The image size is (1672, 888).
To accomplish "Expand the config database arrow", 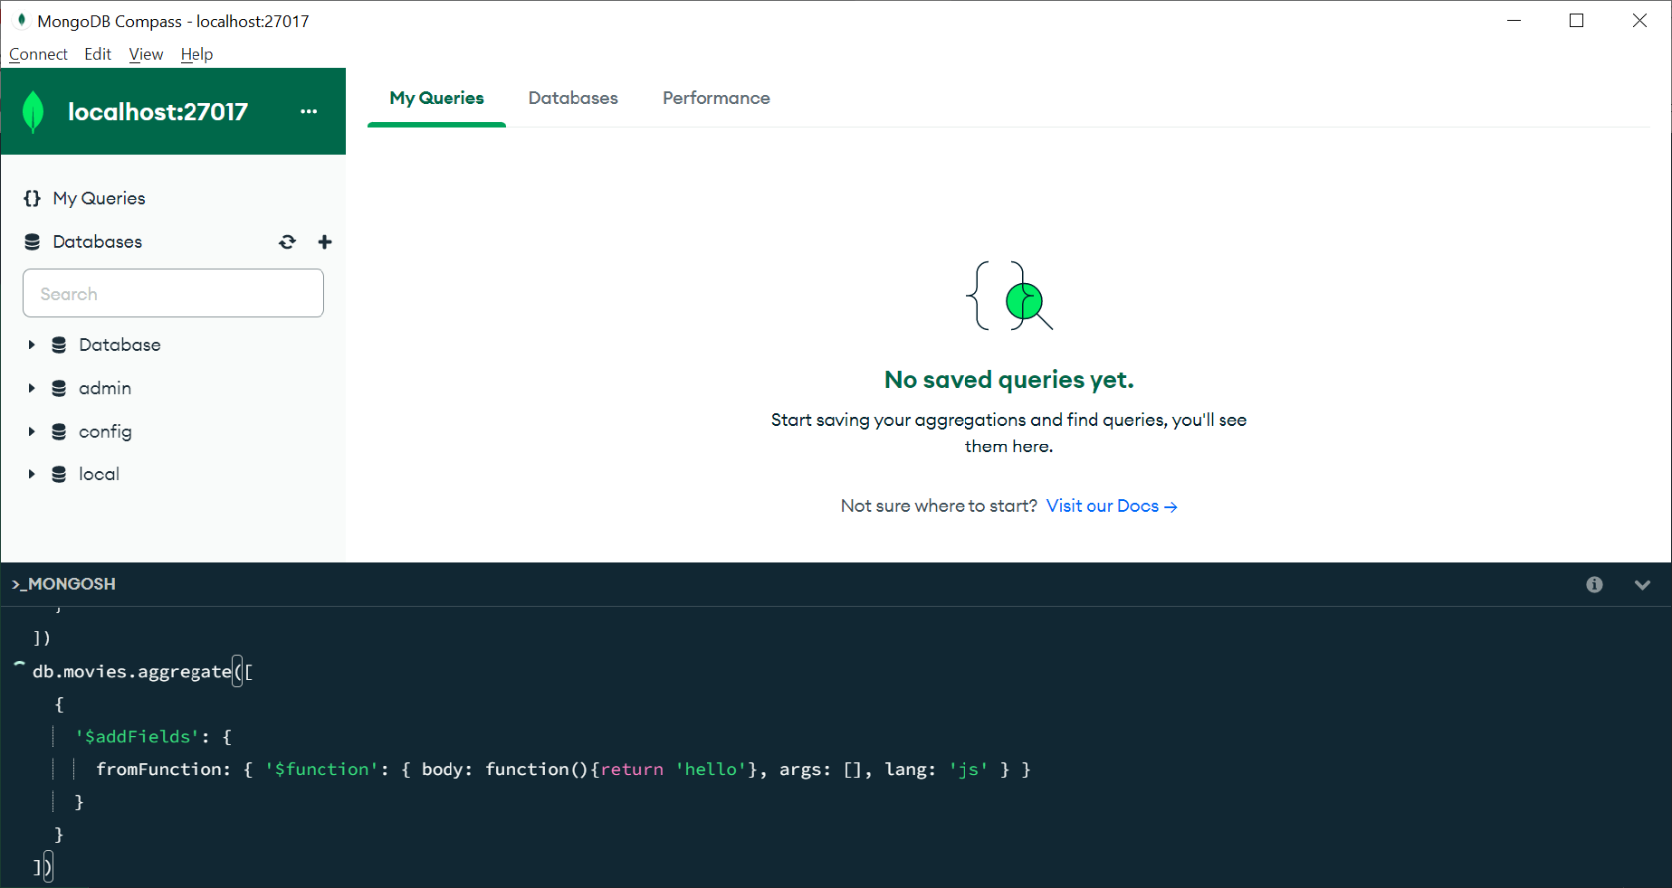I will click(x=32, y=431).
